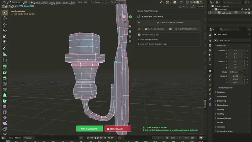
Task: Select the Bevel tool
Action: coord(5,78)
